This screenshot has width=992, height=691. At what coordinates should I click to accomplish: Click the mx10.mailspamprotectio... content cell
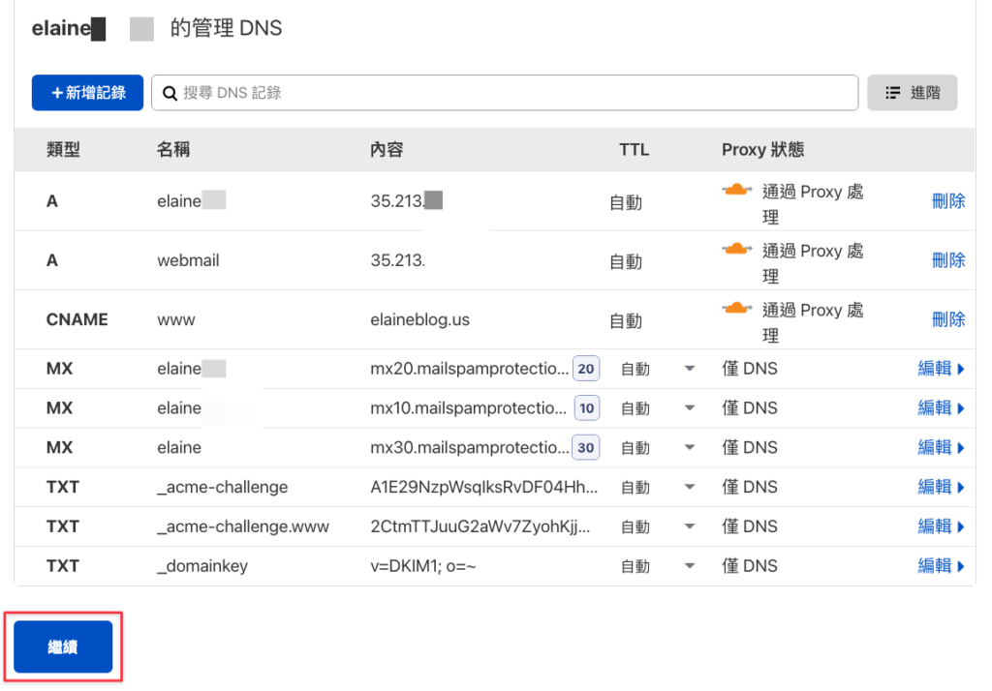click(469, 408)
